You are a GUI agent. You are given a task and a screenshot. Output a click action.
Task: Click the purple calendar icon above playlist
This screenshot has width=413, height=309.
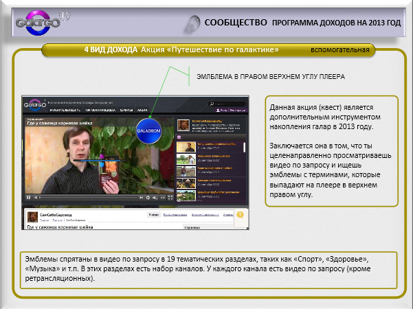[x=179, y=137]
